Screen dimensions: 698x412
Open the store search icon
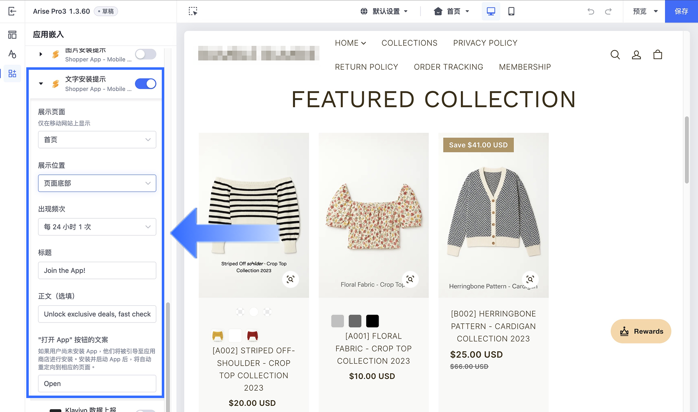click(615, 55)
